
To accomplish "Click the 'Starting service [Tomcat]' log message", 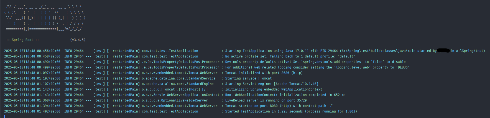I will (x=249, y=78).
